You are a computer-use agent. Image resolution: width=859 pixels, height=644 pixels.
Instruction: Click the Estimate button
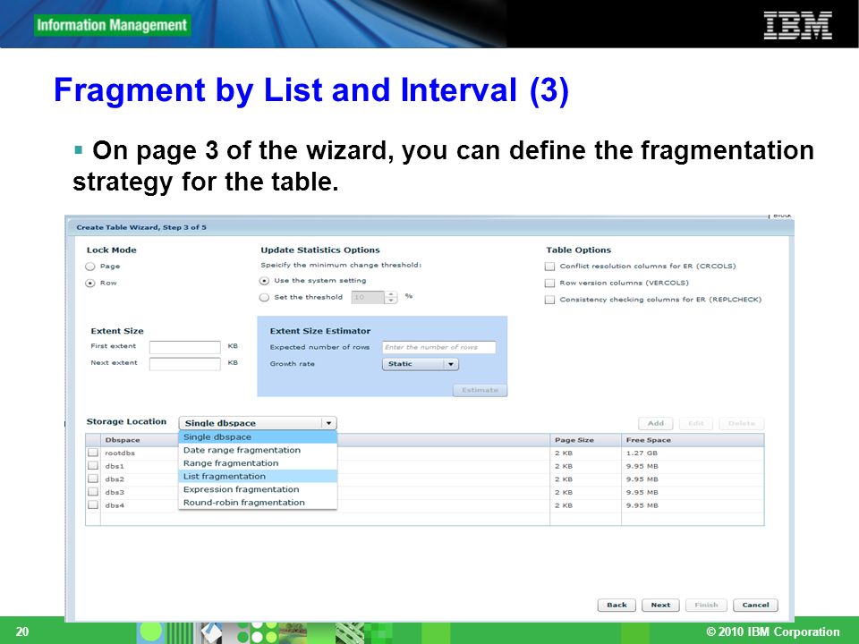tap(480, 390)
